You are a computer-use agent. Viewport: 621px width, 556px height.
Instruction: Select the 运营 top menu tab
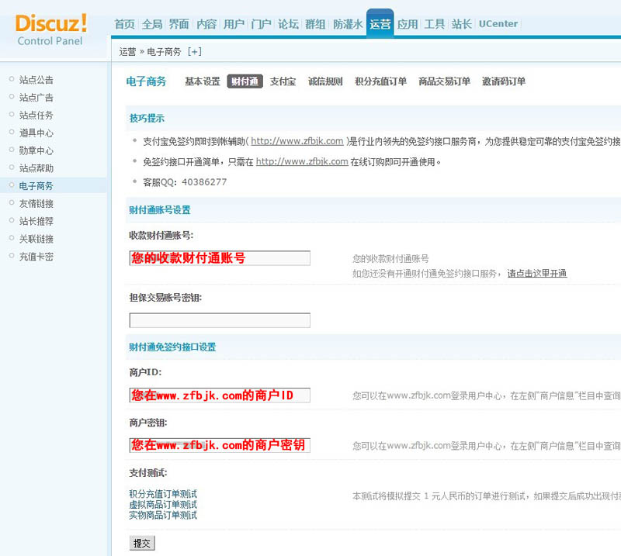point(380,24)
